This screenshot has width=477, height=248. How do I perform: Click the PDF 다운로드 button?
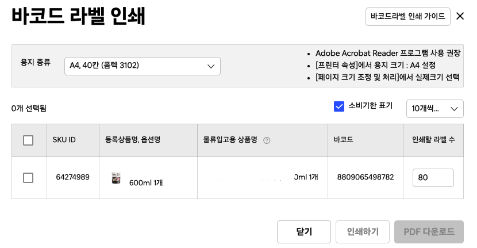point(429,232)
